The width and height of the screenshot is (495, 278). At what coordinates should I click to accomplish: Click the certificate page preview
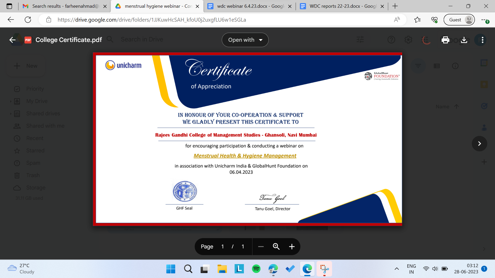[247, 139]
